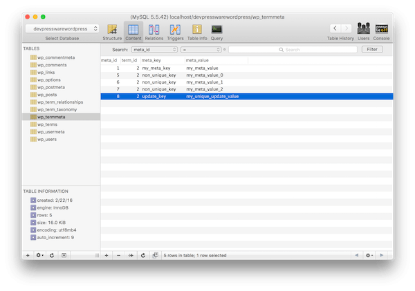
Task: Click the size: 16.0 KiB info entry
Action: 48,223
